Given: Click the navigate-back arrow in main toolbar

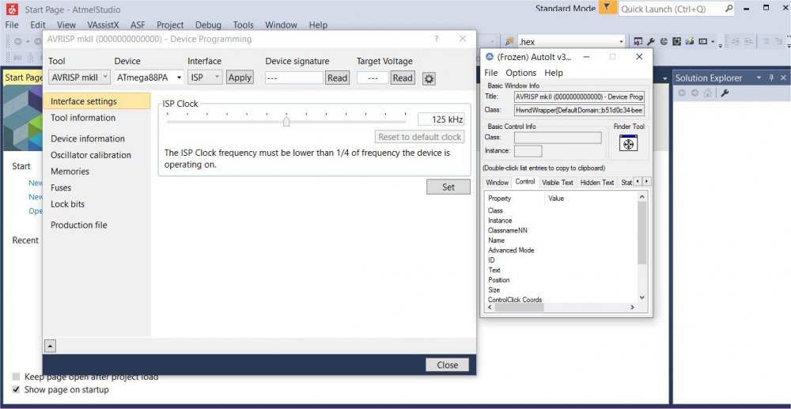Looking at the screenshot, I should (x=17, y=41).
